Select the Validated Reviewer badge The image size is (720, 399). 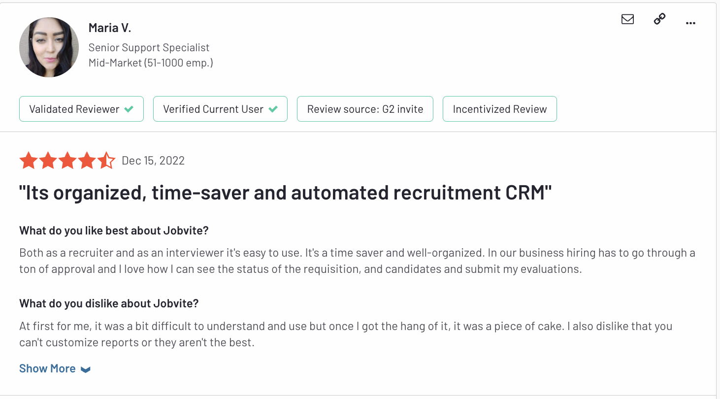[x=81, y=109]
